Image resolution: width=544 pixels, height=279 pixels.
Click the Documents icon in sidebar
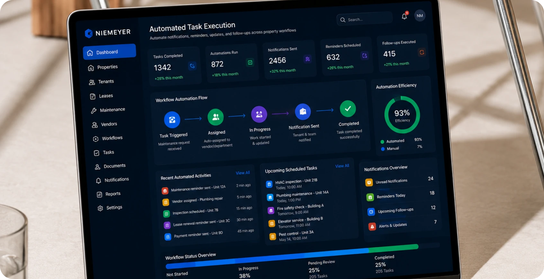point(97,167)
